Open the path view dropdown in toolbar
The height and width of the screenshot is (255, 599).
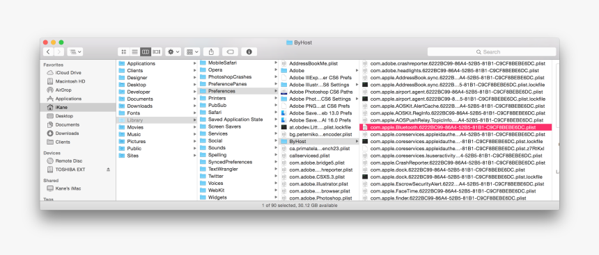75,52
